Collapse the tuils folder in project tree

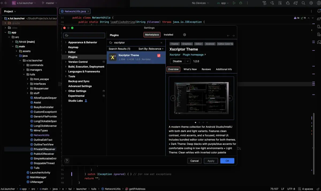click(x=24, y=75)
